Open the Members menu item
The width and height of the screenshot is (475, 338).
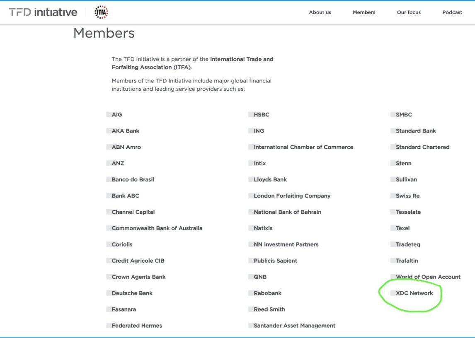pyautogui.click(x=364, y=12)
